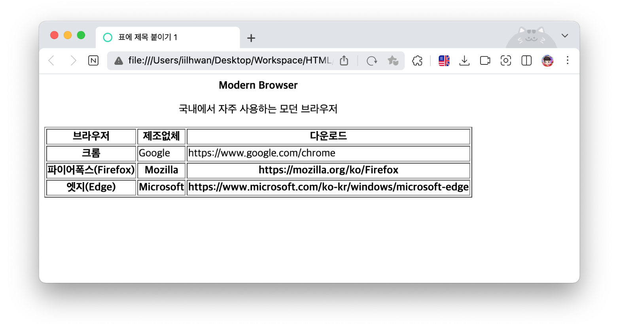Open the downloads icon
This screenshot has height=324, width=617.
[465, 60]
